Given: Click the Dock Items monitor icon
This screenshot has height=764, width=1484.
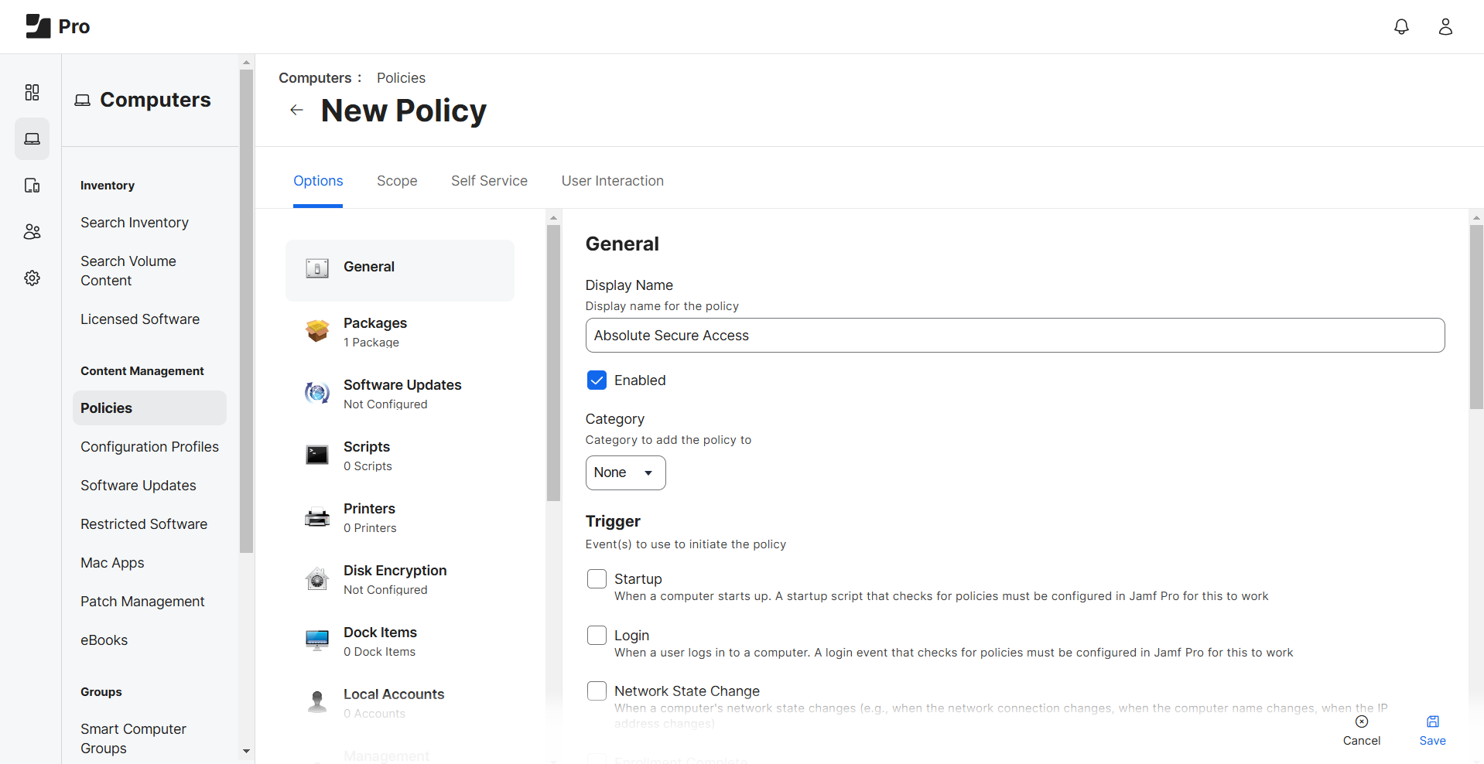Looking at the screenshot, I should 317,640.
